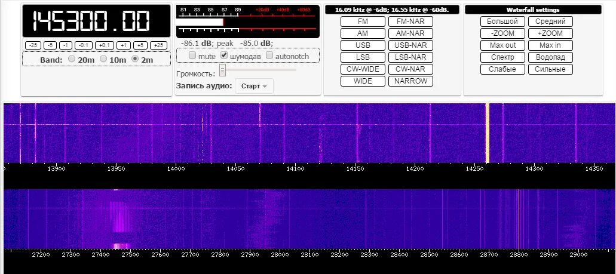Image resolution: width=616 pixels, height=274 pixels.
Task: Enable the autonotch checkbox
Action: click(x=269, y=56)
